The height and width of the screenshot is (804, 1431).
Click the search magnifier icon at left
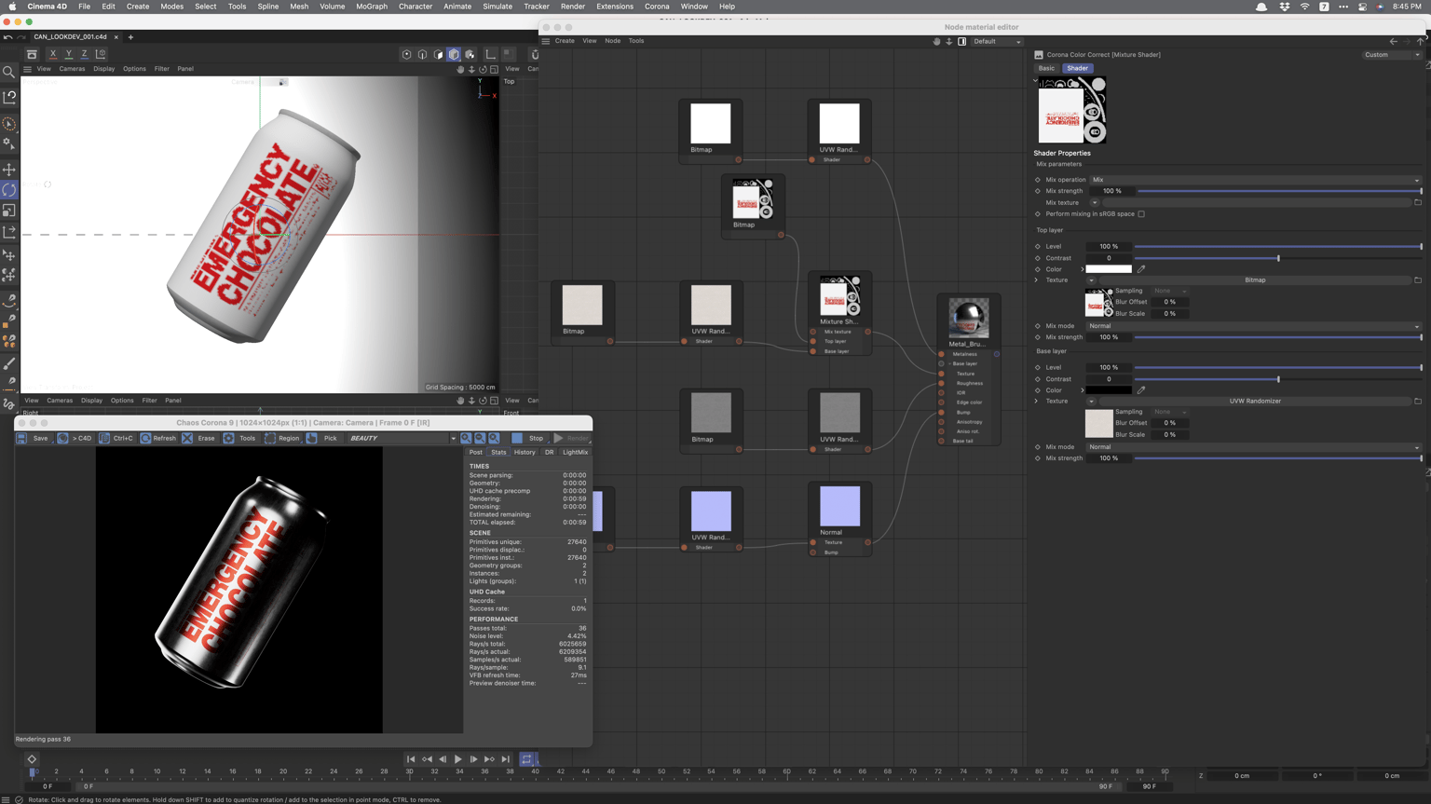[x=9, y=72]
